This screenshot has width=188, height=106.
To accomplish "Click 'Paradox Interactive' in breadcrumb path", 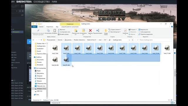I will point(79,40).
